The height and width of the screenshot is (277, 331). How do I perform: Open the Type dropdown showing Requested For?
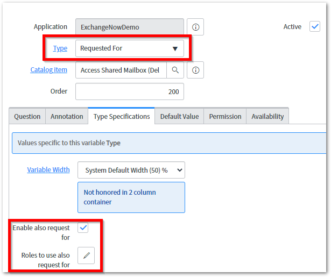[x=129, y=48]
